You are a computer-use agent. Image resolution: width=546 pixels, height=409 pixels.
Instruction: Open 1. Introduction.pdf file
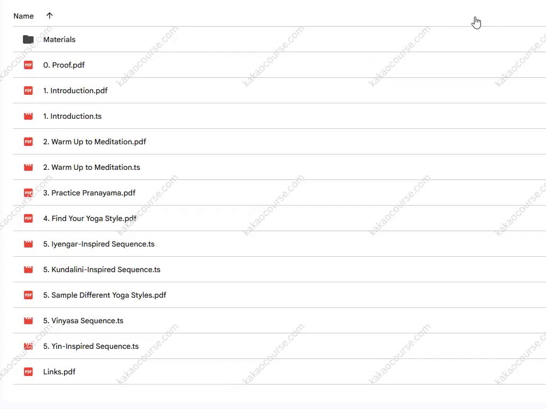point(75,91)
